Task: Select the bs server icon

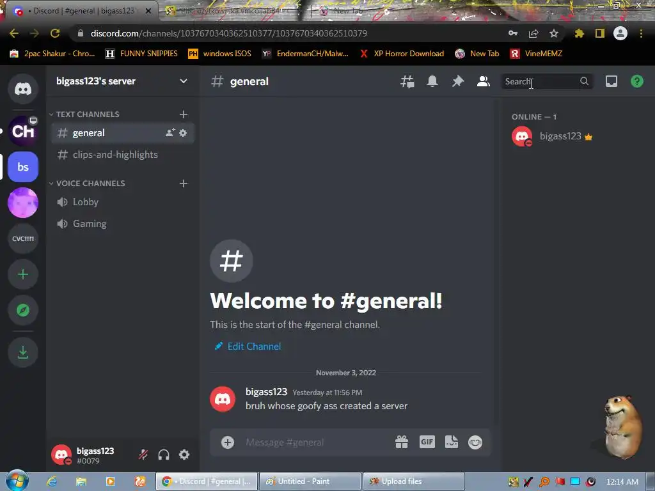Action: pyautogui.click(x=23, y=167)
